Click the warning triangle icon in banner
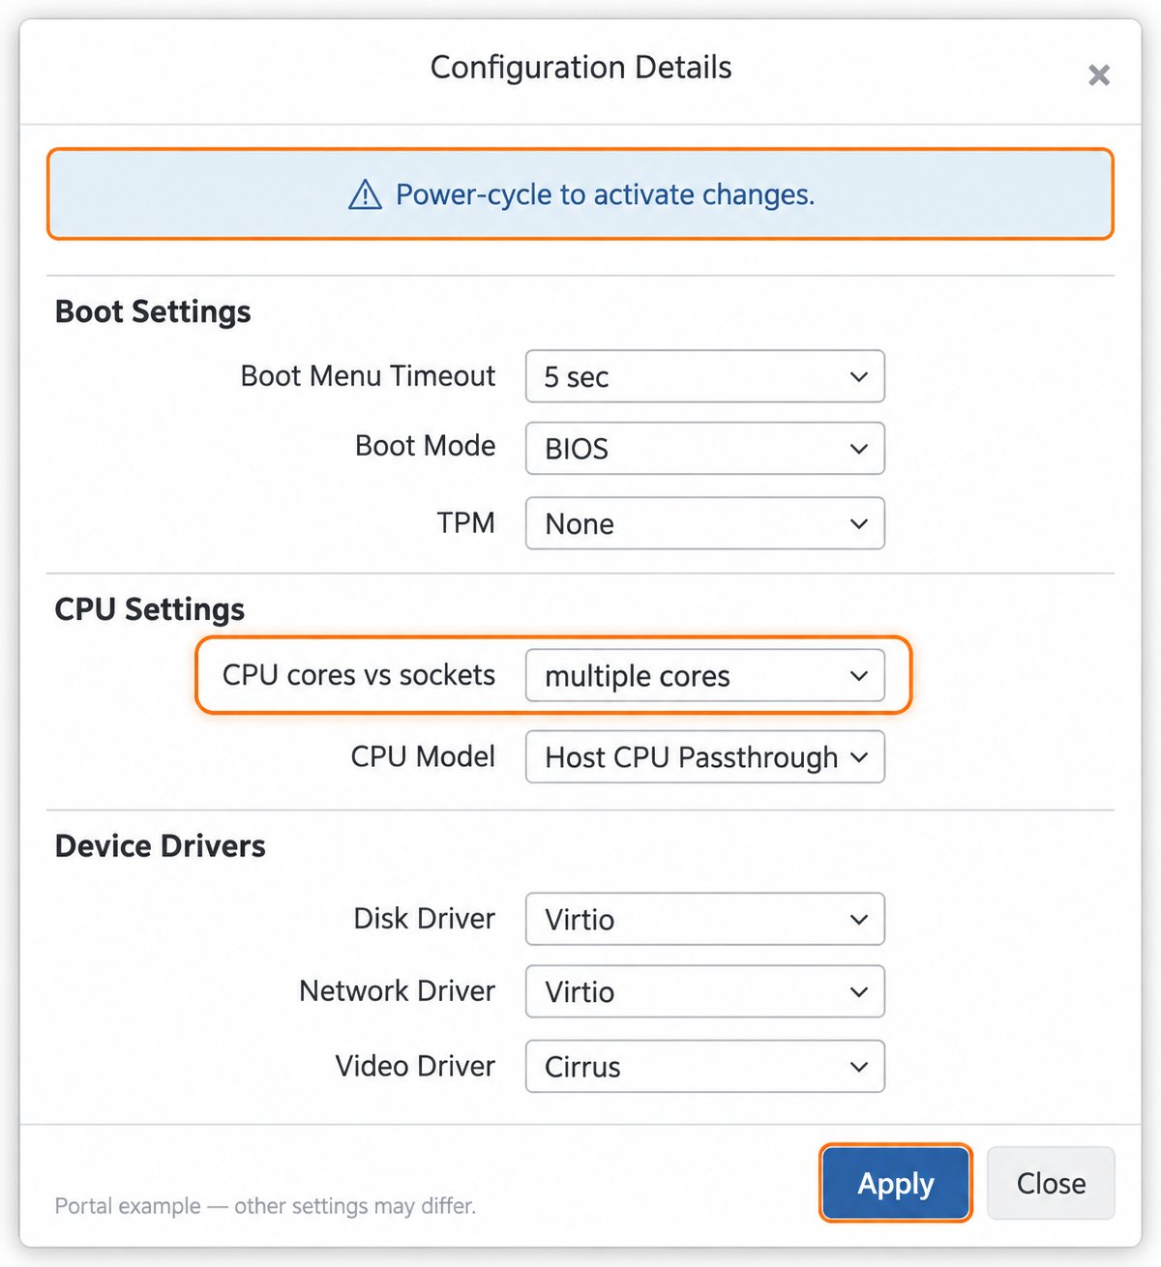1161x1267 pixels. [x=365, y=194]
